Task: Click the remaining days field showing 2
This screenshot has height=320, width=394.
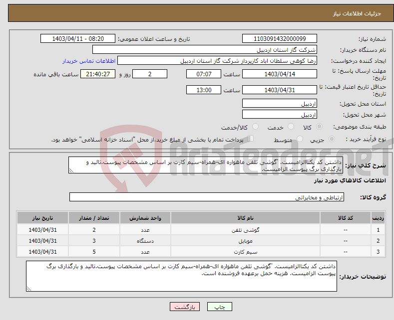Action: point(150,74)
